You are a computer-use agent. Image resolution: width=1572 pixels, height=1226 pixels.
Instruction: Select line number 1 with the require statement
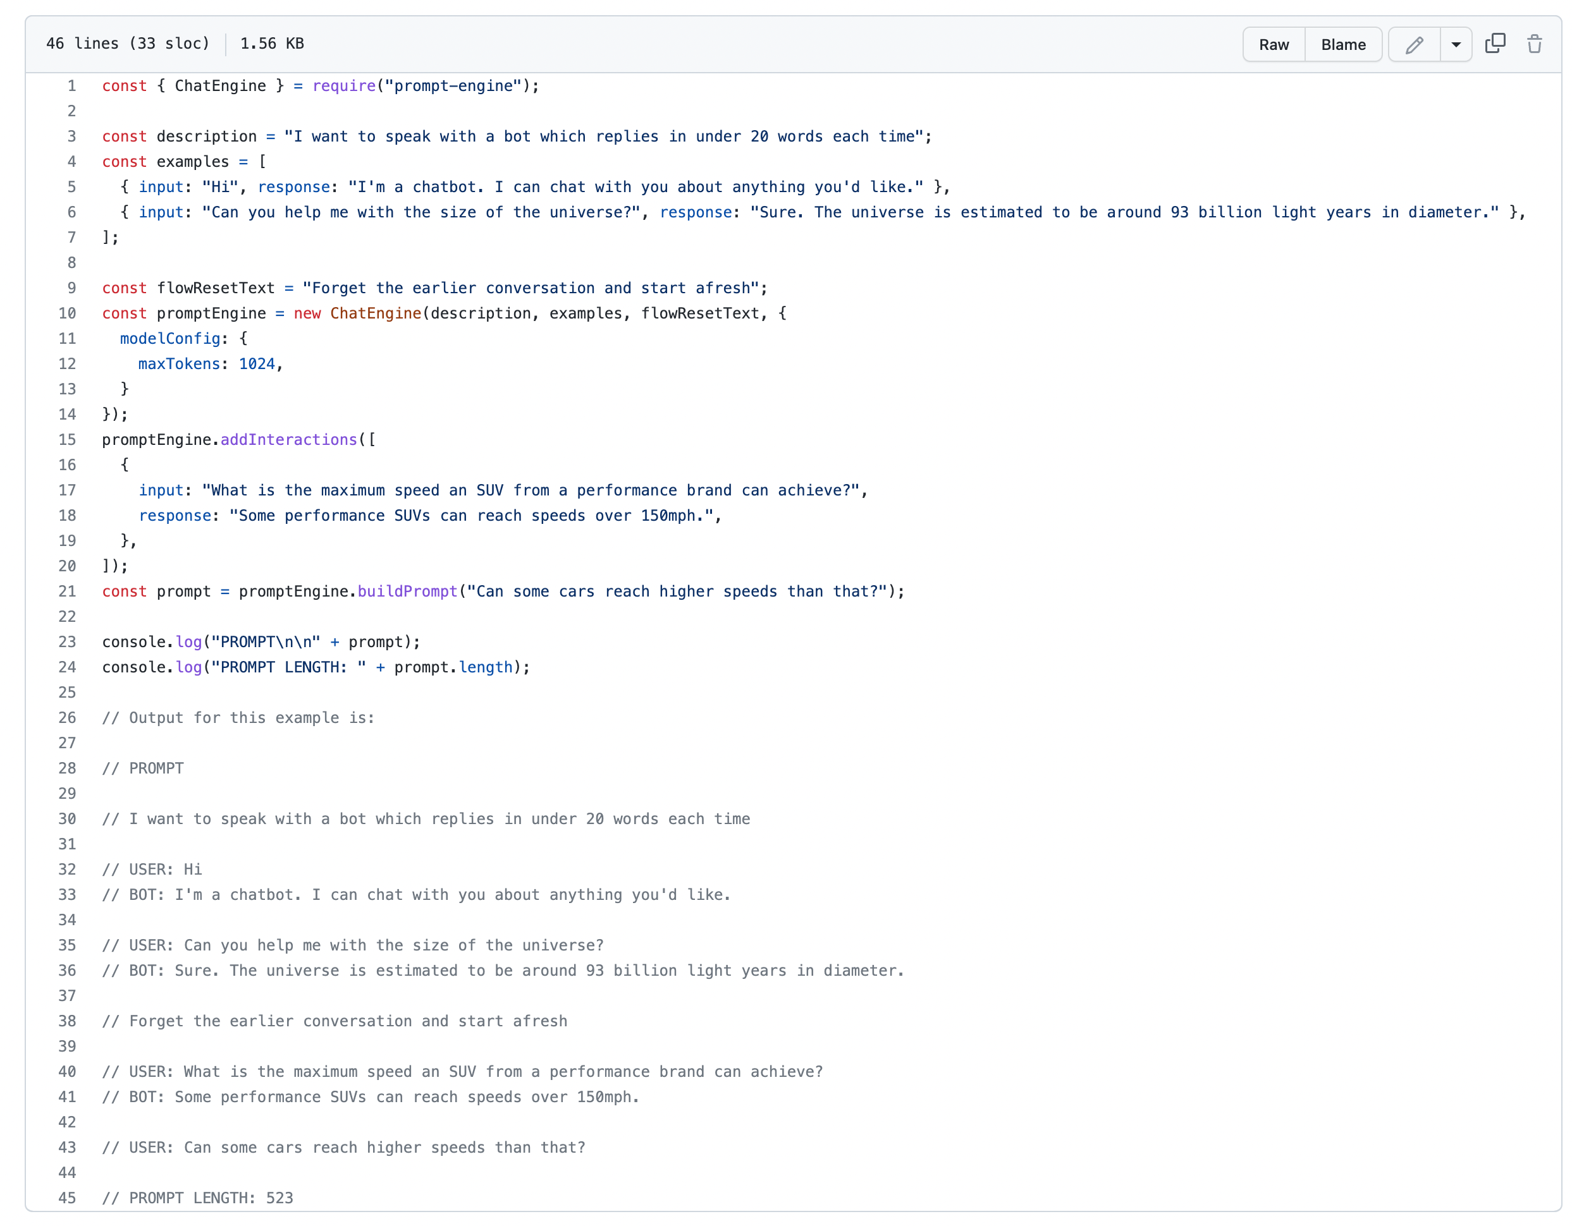click(71, 85)
